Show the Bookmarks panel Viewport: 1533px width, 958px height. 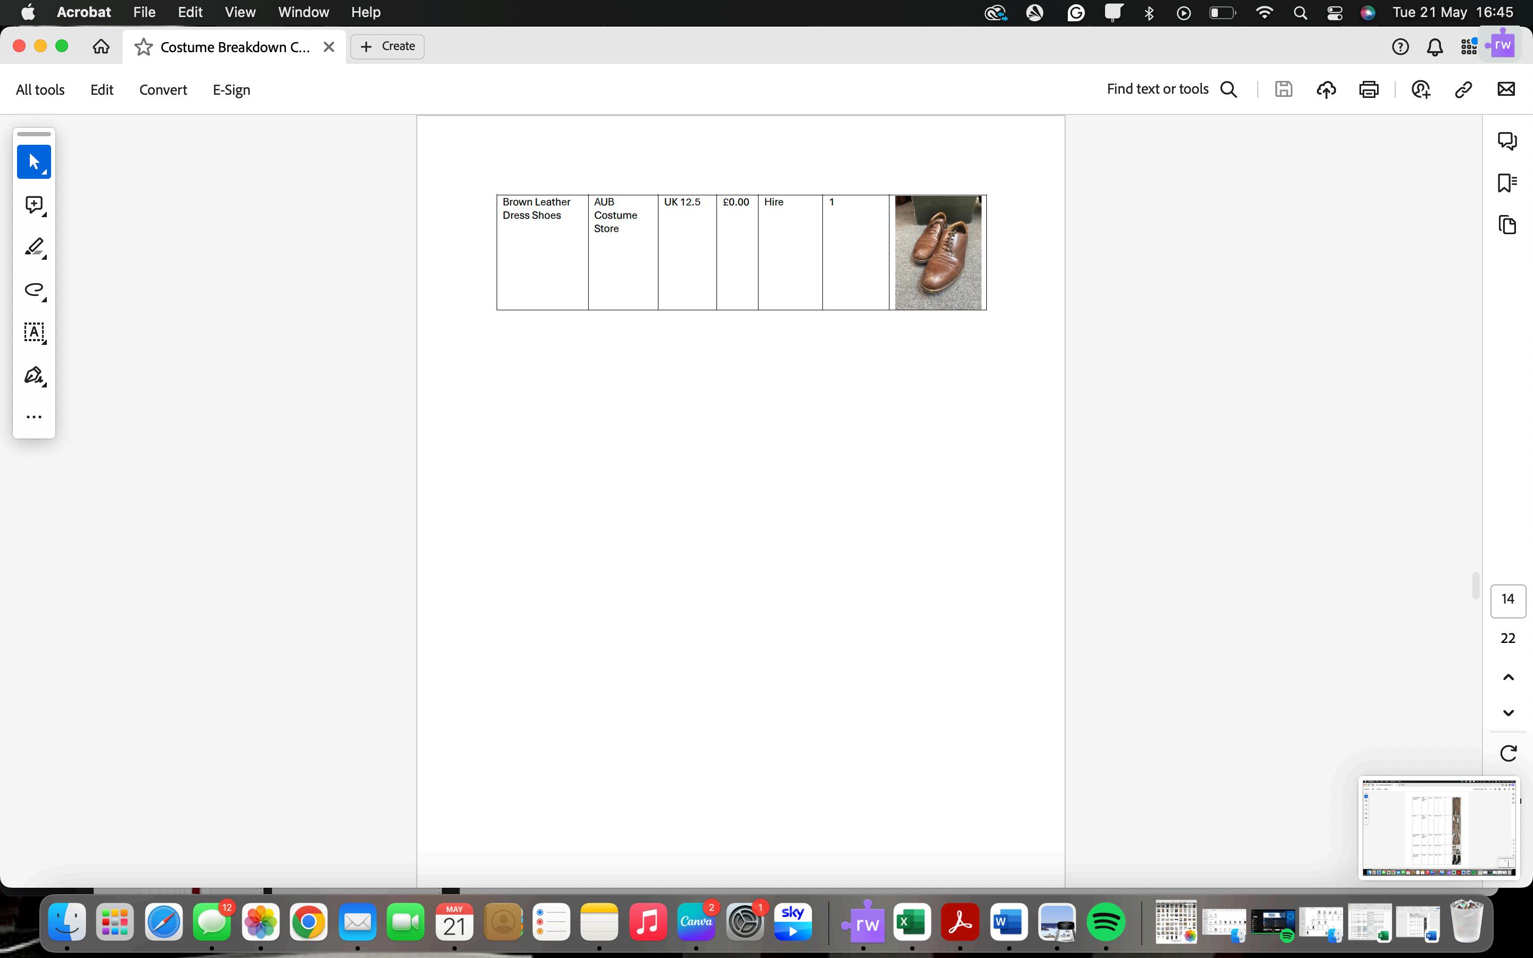coord(1507,183)
